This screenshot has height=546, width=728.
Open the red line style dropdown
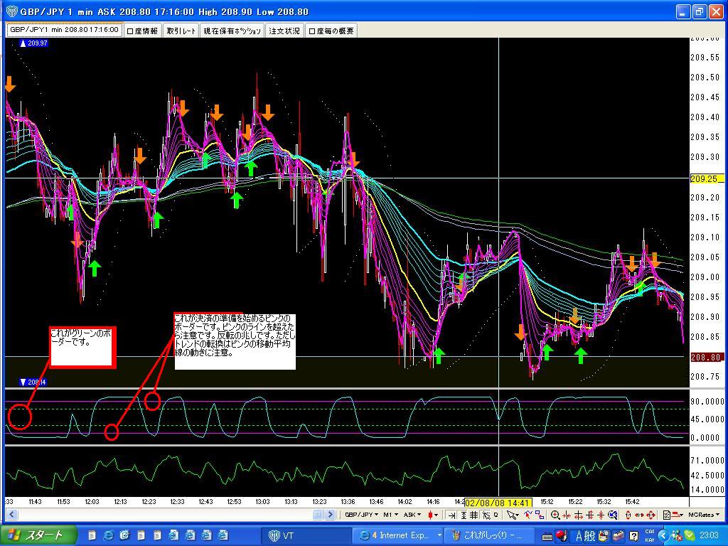(678, 515)
